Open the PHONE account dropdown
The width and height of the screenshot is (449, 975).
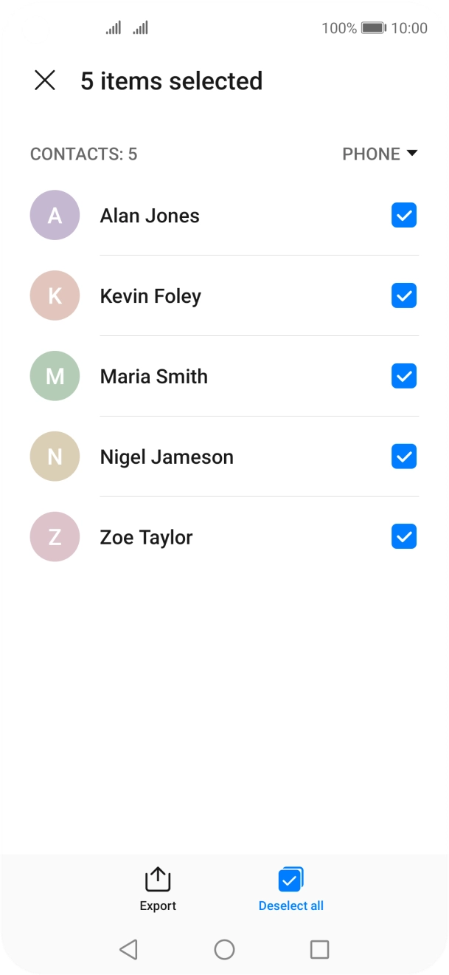click(x=380, y=154)
